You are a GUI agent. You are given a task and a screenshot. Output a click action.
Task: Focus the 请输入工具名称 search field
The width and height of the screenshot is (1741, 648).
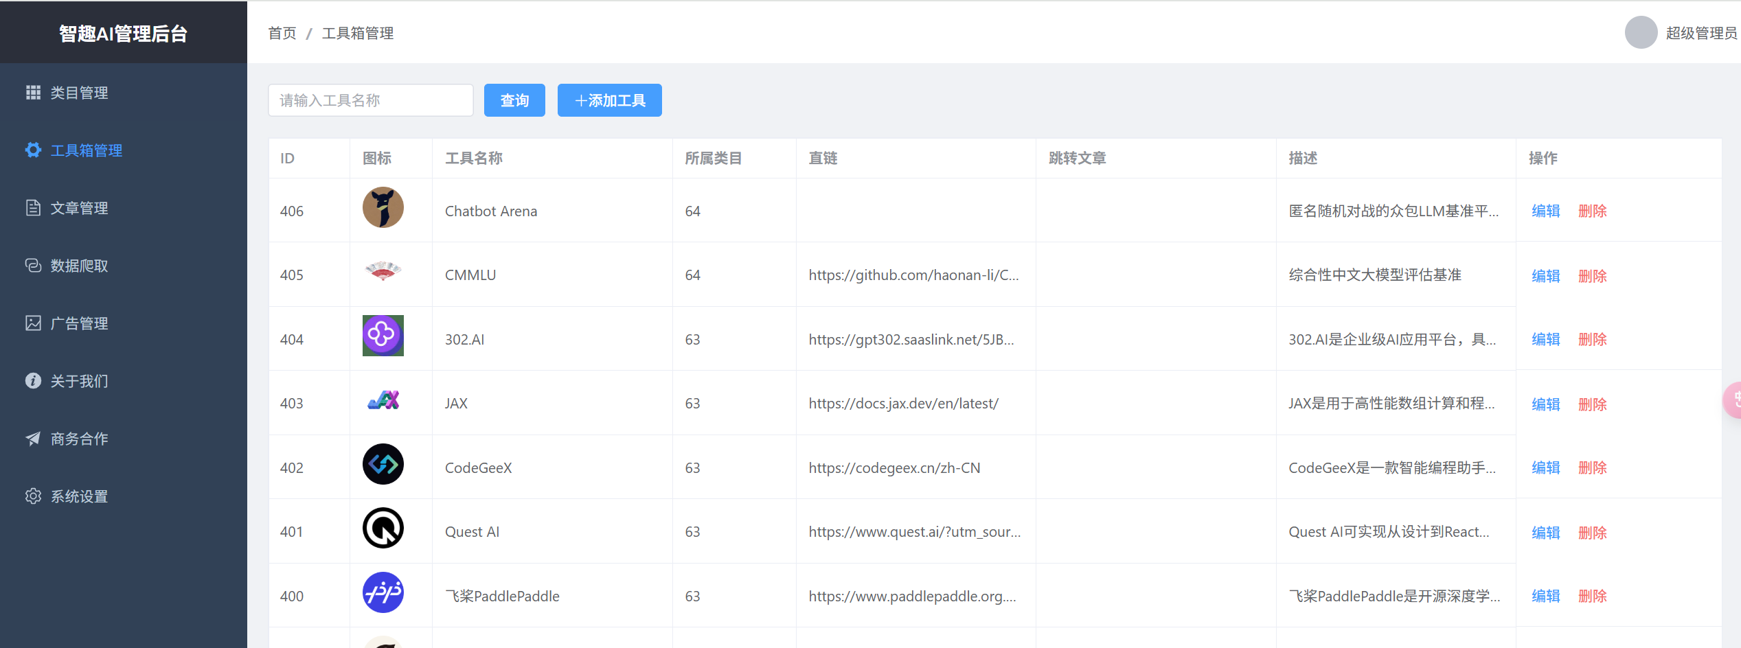[x=371, y=100]
